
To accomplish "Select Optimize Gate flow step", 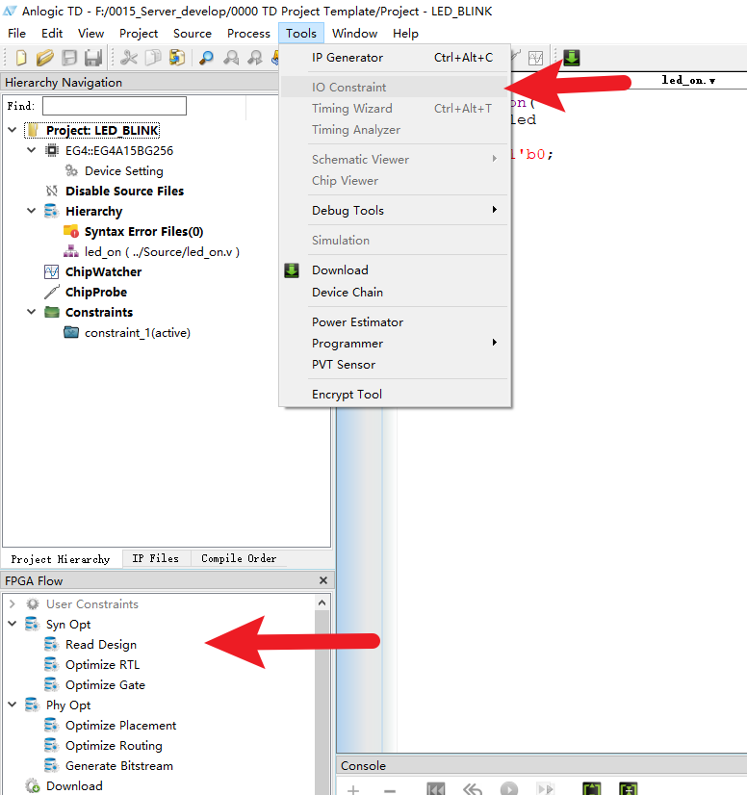I will point(105,685).
